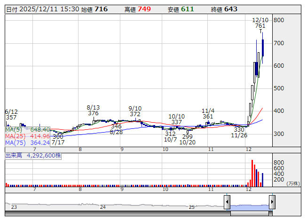Click the 高値 749 high price value

(144, 9)
